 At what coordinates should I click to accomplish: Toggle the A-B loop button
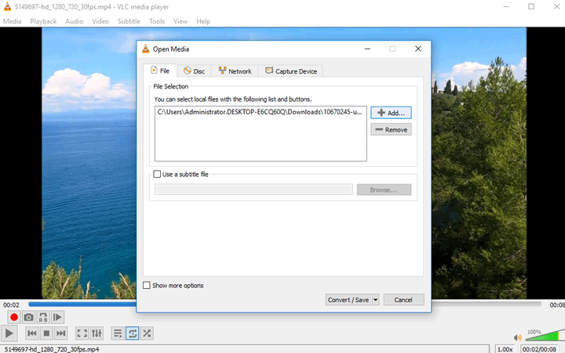[x=43, y=318]
